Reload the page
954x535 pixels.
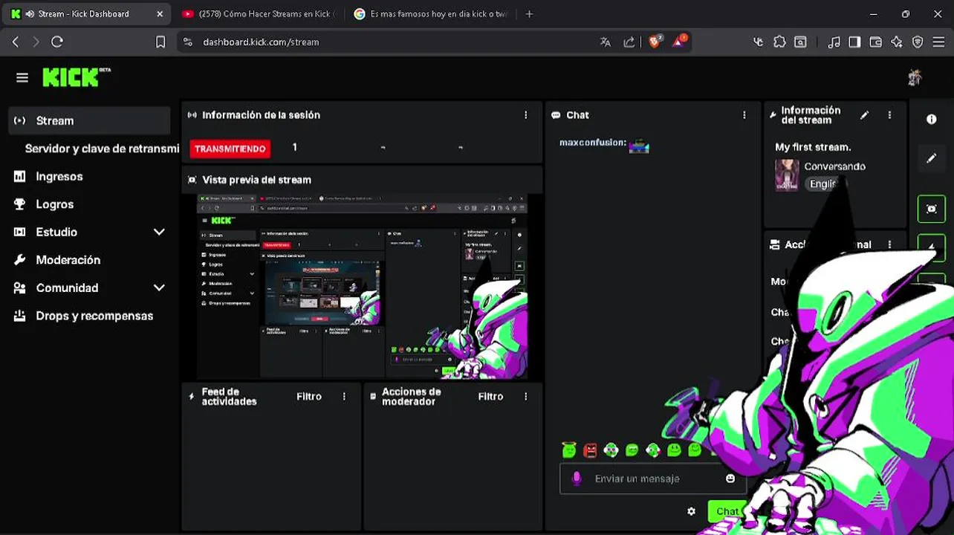(57, 42)
